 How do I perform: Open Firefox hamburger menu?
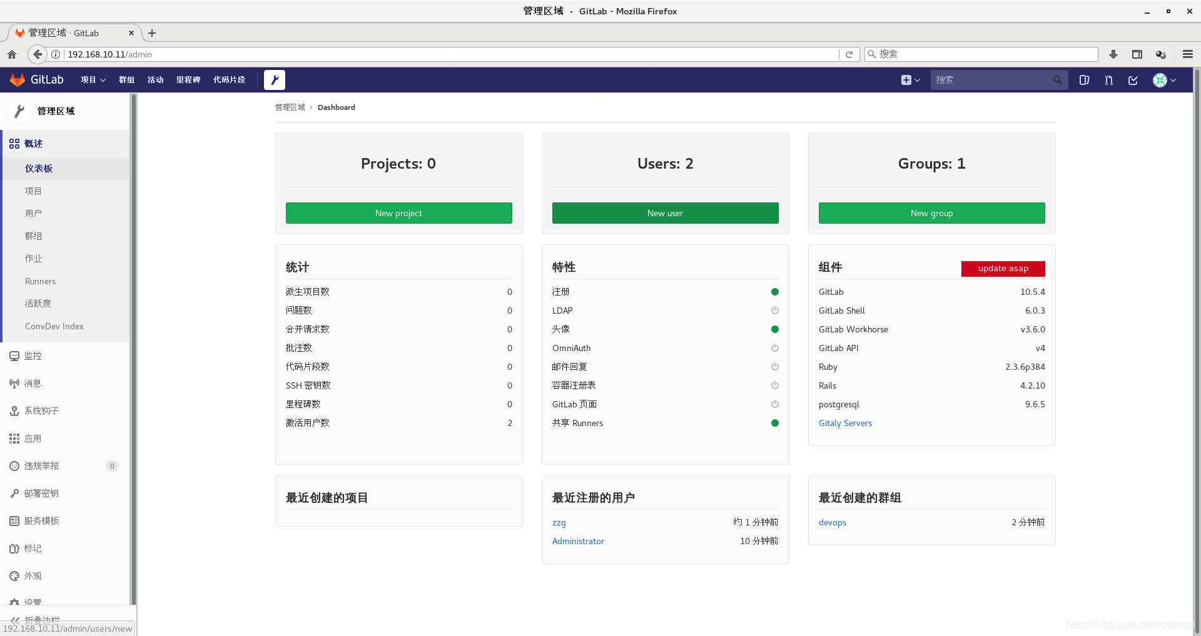point(1188,54)
